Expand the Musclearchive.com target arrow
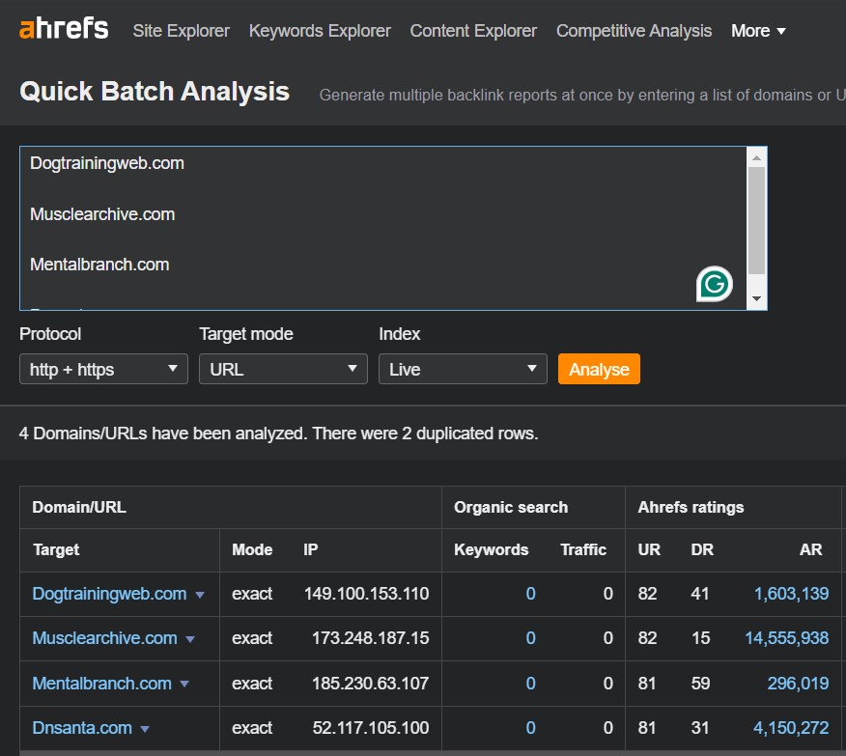This screenshot has width=846, height=756. point(190,639)
